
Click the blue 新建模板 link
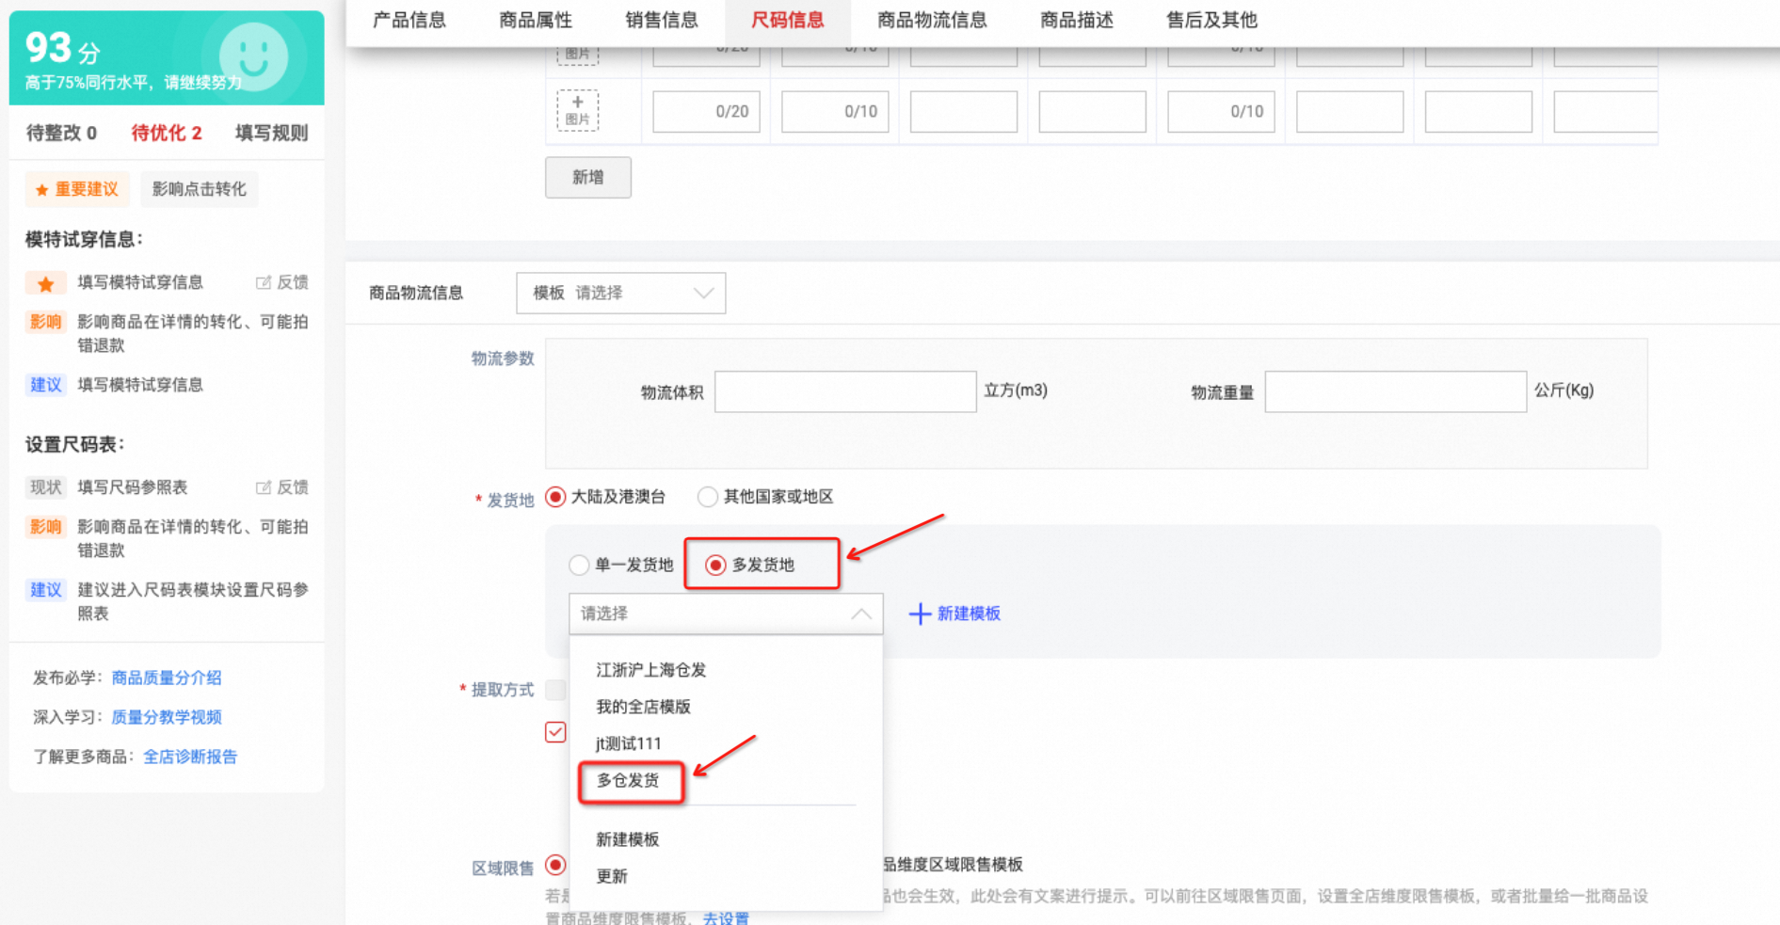[969, 614]
